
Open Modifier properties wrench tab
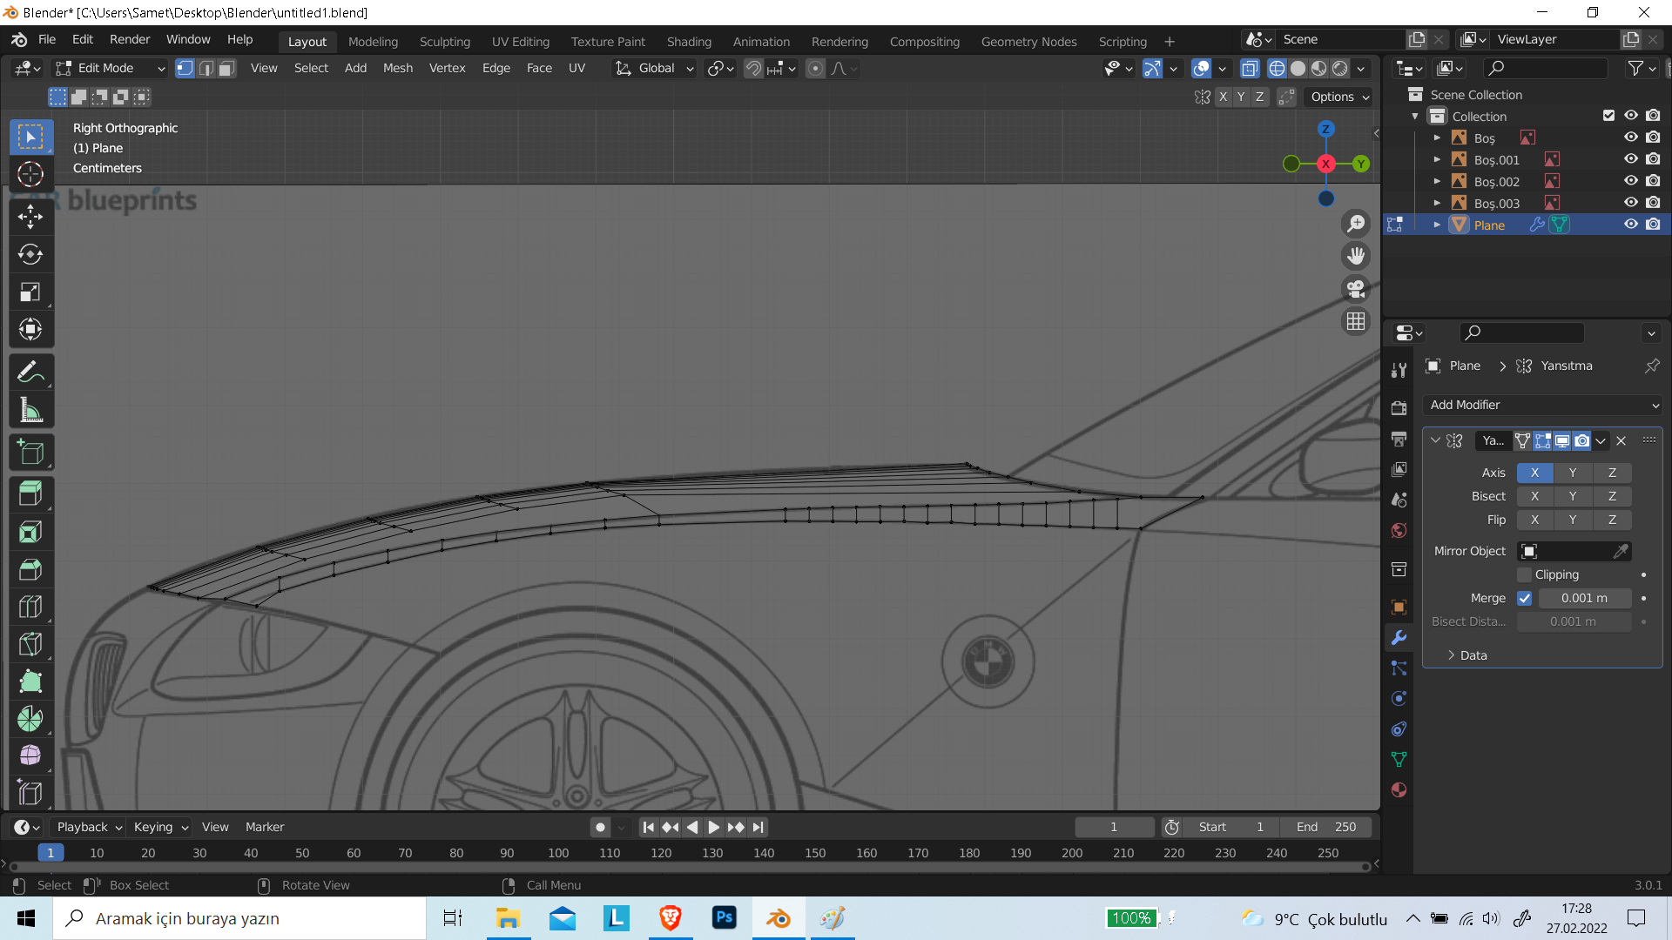[1399, 637]
